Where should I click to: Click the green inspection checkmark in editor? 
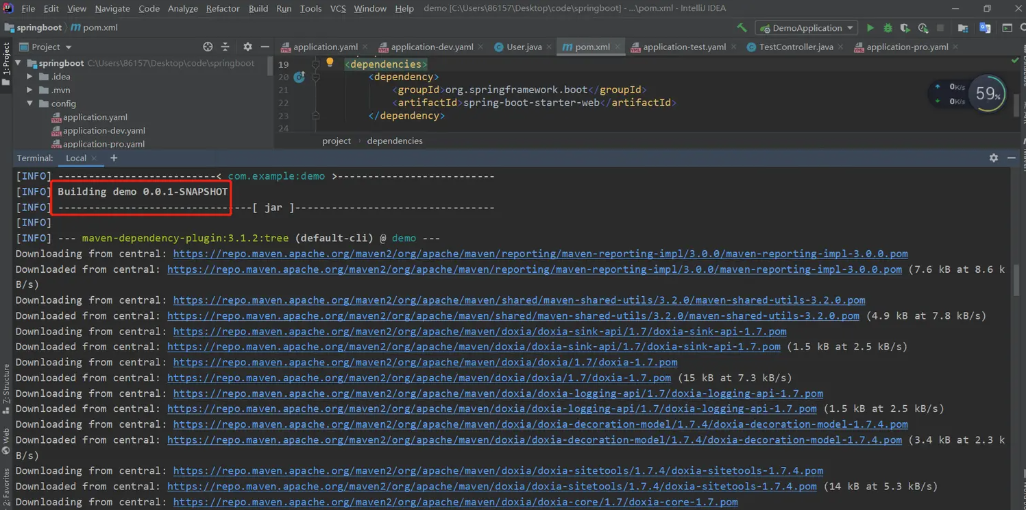pos(1015,60)
